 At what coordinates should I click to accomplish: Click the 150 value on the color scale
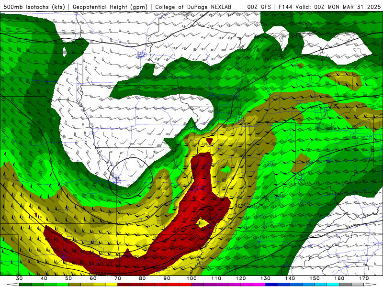pyautogui.click(x=315, y=278)
